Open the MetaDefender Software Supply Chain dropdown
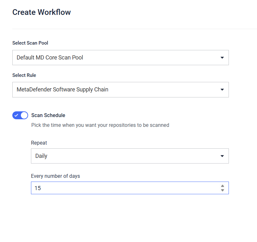257x242 pixels. [x=120, y=90]
